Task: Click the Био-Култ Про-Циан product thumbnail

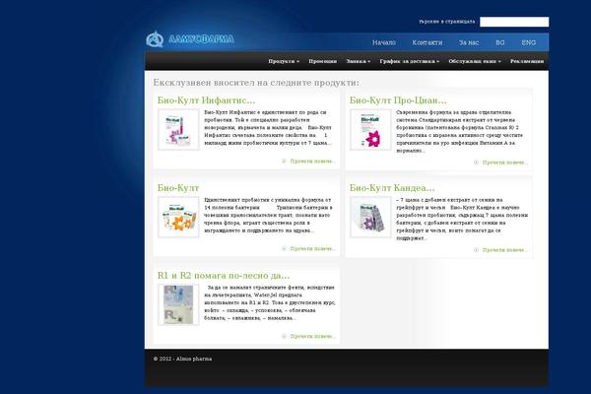Action: (x=370, y=130)
